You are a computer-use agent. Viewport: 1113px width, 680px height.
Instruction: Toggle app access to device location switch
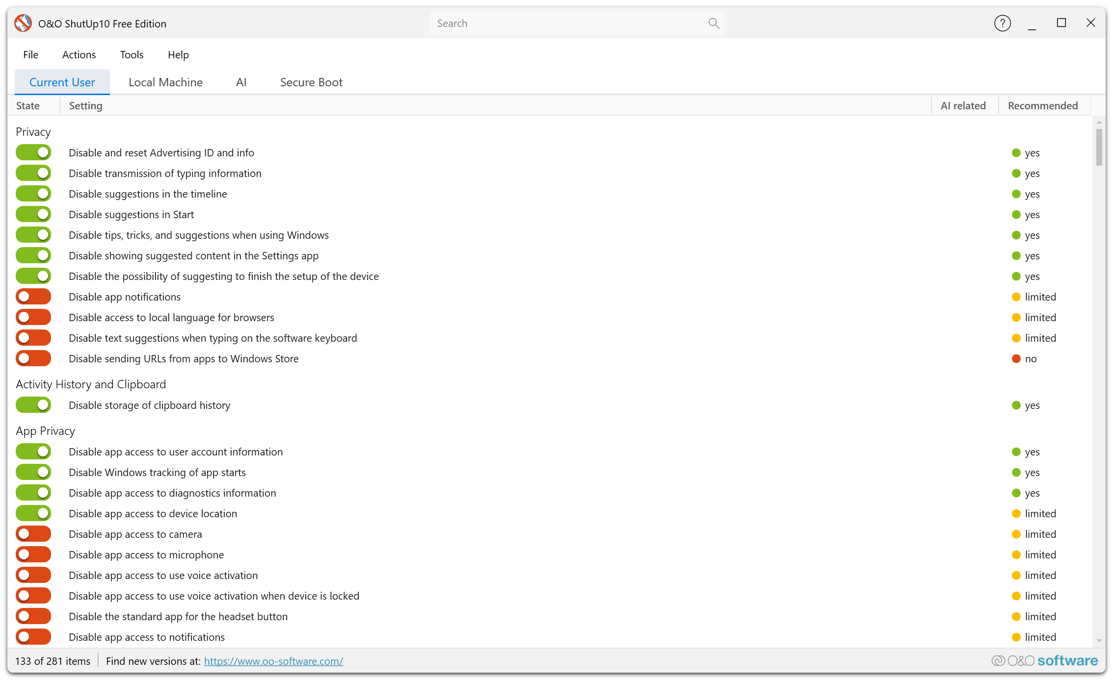33,513
